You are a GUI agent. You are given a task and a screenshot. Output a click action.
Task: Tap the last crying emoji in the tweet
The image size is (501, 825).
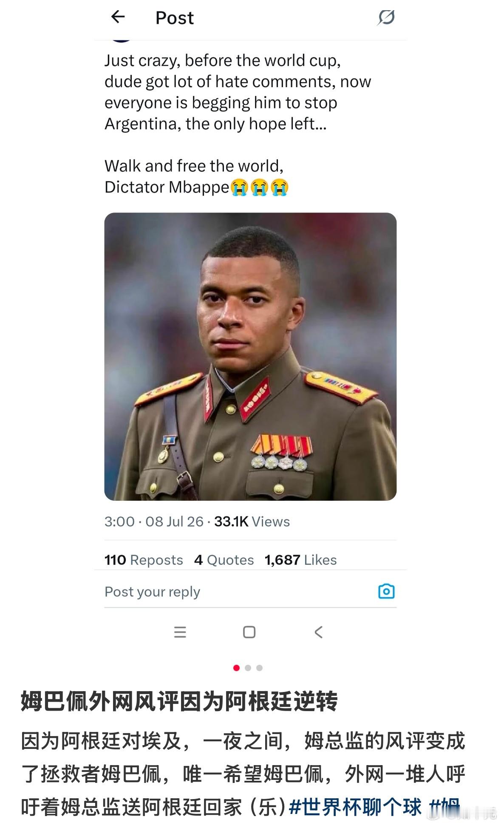click(x=280, y=187)
